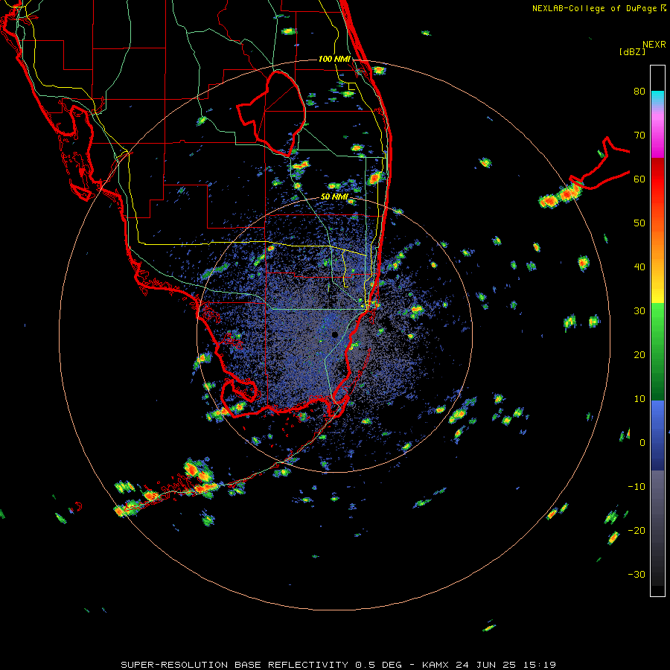Click the 20 value on the dBZ scale

point(639,355)
